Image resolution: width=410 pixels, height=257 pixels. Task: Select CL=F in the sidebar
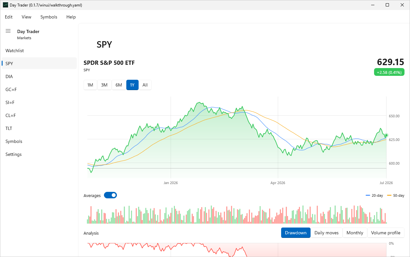tap(39, 115)
